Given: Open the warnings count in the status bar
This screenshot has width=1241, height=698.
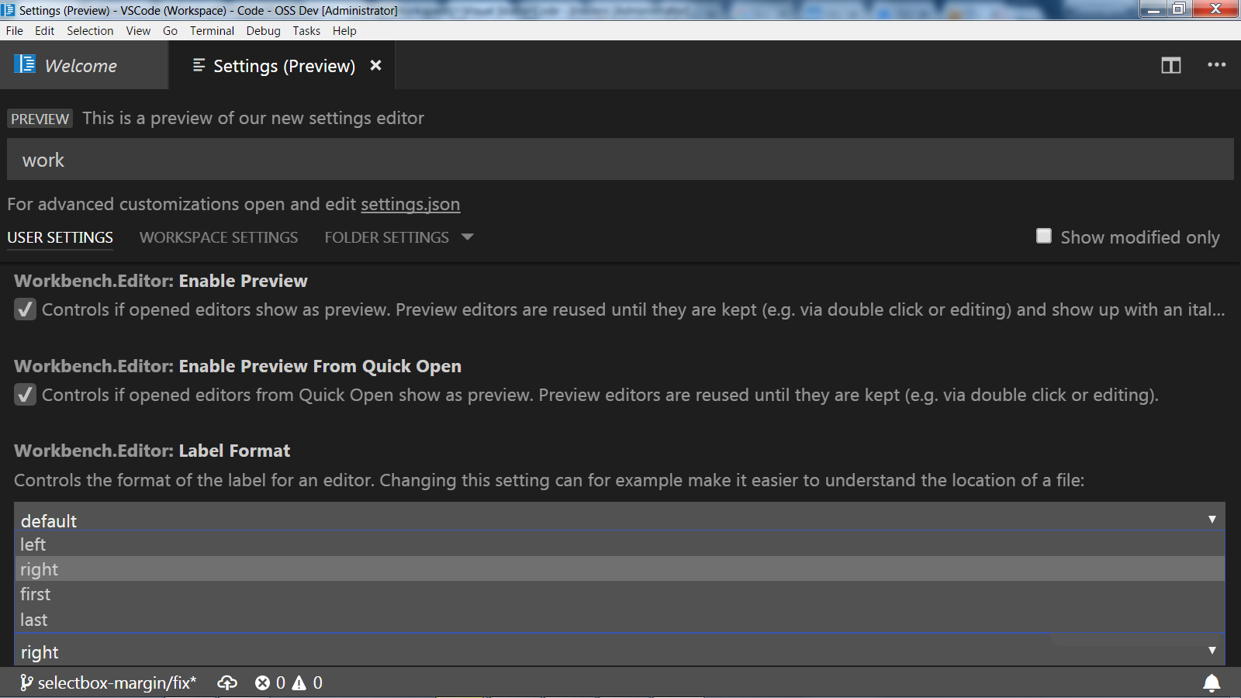Looking at the screenshot, I should [x=307, y=682].
